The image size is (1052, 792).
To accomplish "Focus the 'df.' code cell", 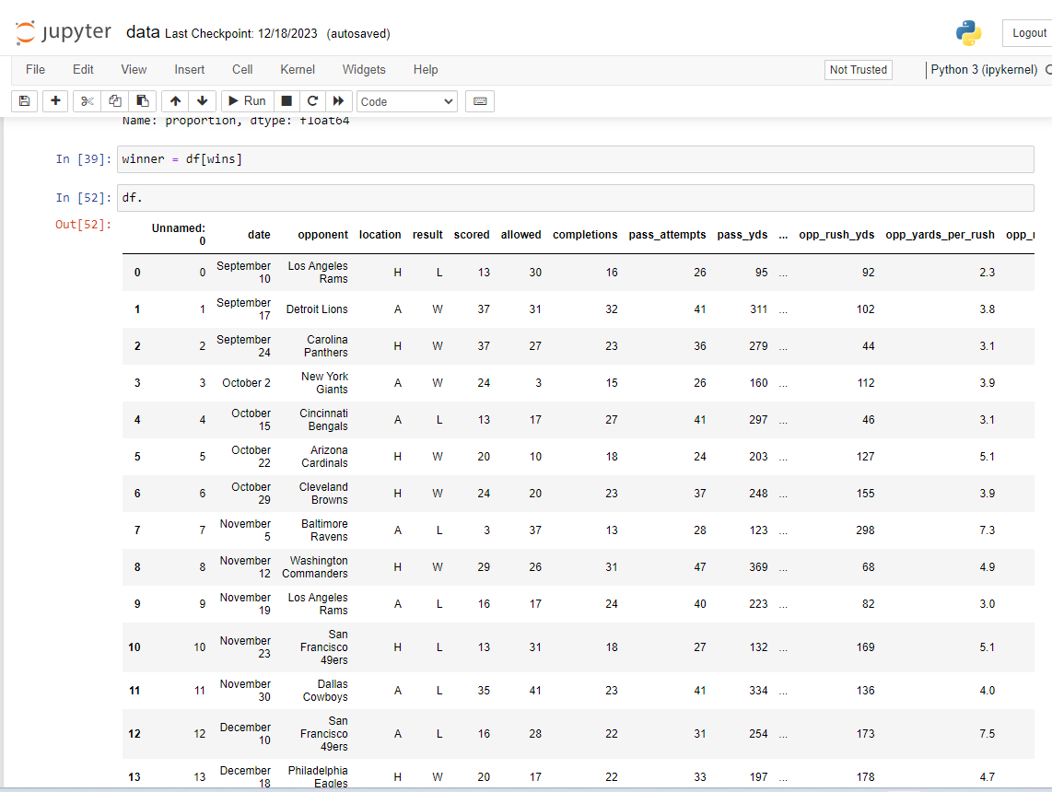I will (575, 198).
